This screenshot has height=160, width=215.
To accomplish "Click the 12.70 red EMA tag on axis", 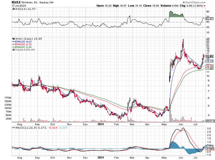I will 209,66.
